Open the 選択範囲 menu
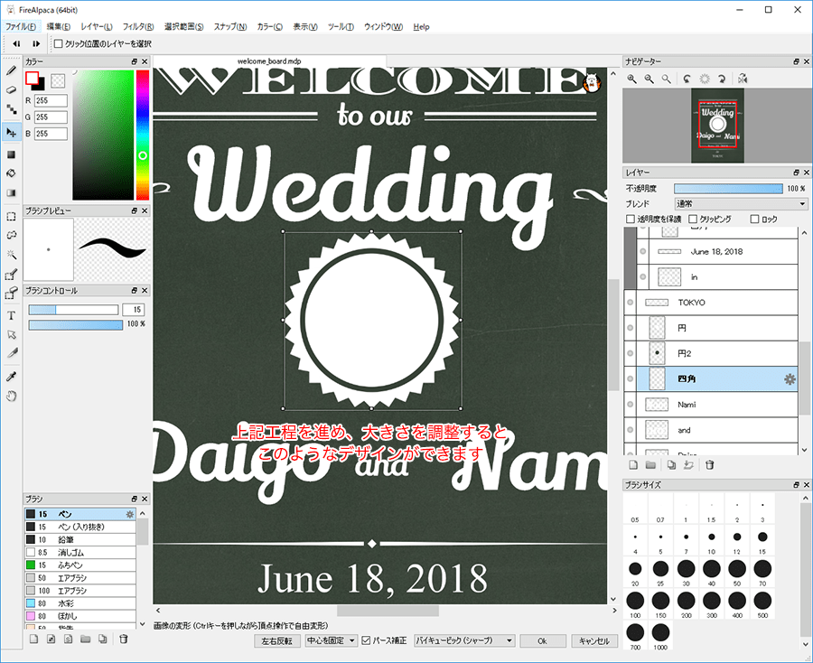This screenshot has width=813, height=663. (184, 27)
